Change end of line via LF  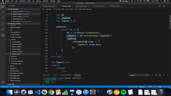pos(155,87)
